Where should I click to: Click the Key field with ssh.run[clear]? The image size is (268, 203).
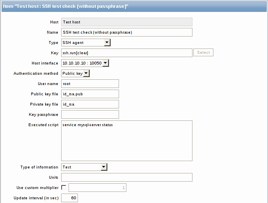127,53
